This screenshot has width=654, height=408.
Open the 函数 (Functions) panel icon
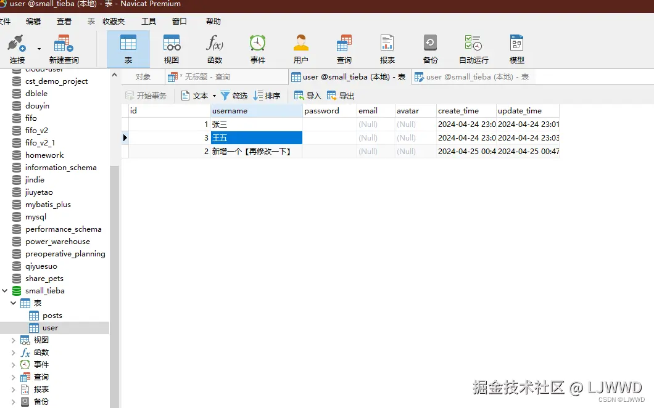(214, 48)
